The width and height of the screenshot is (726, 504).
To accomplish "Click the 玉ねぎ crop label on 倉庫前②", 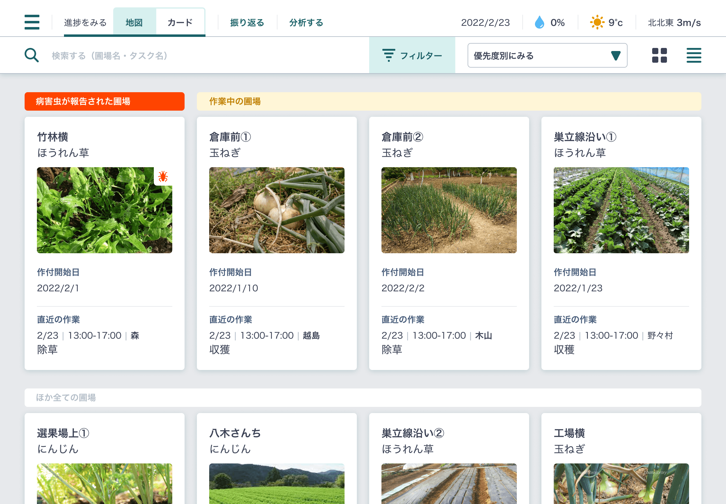I will point(397,153).
